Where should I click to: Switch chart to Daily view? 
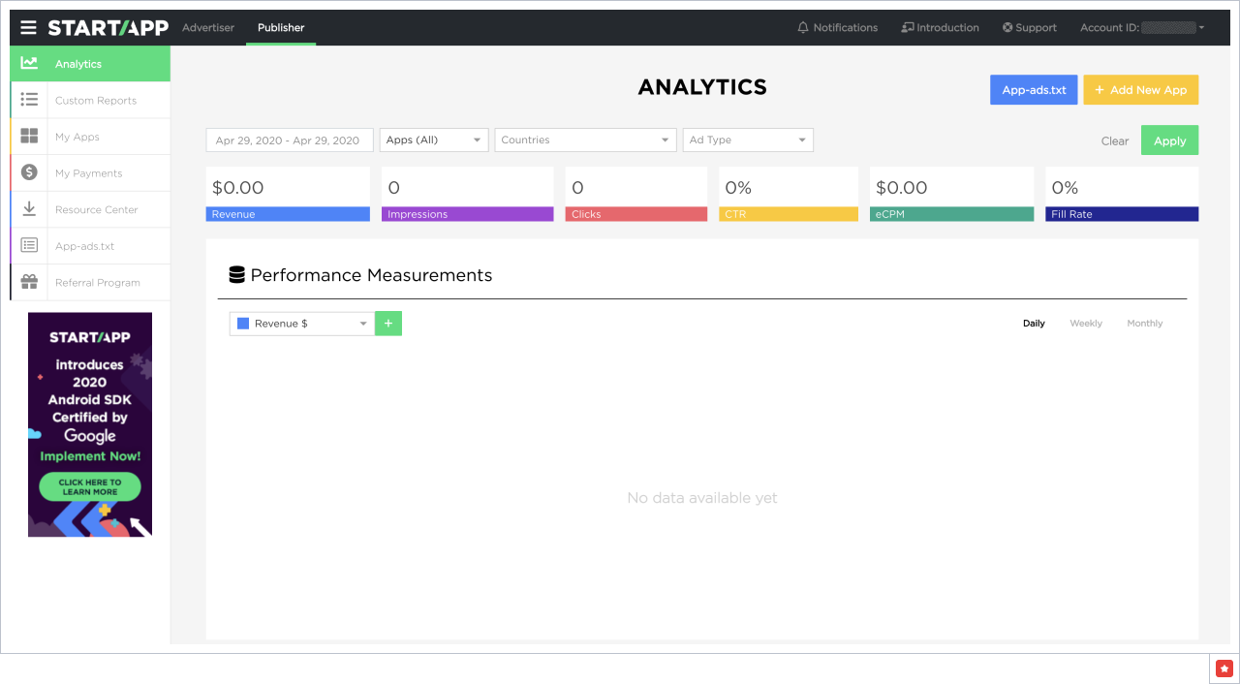click(x=1034, y=324)
